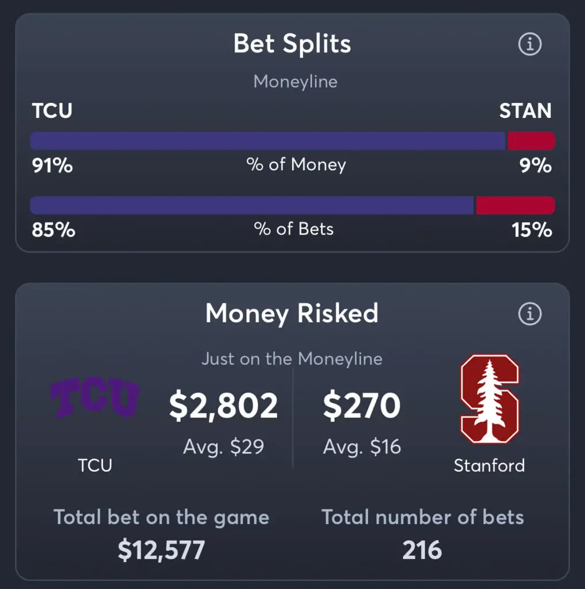Click the red Stanford % of Money segment
The image size is (585, 589).
[531, 141]
